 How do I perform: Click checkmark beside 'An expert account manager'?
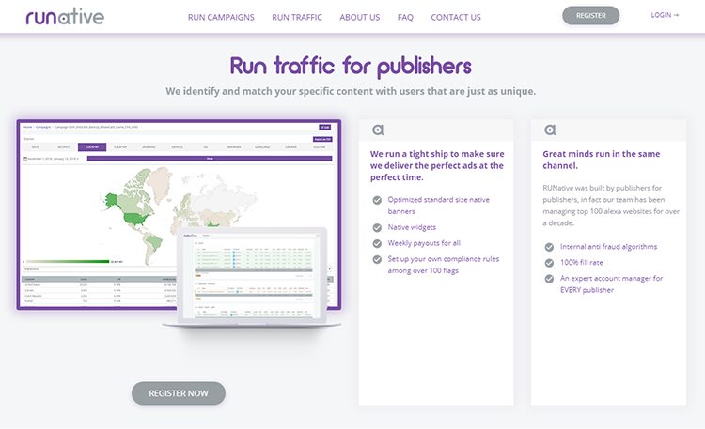pyautogui.click(x=550, y=279)
